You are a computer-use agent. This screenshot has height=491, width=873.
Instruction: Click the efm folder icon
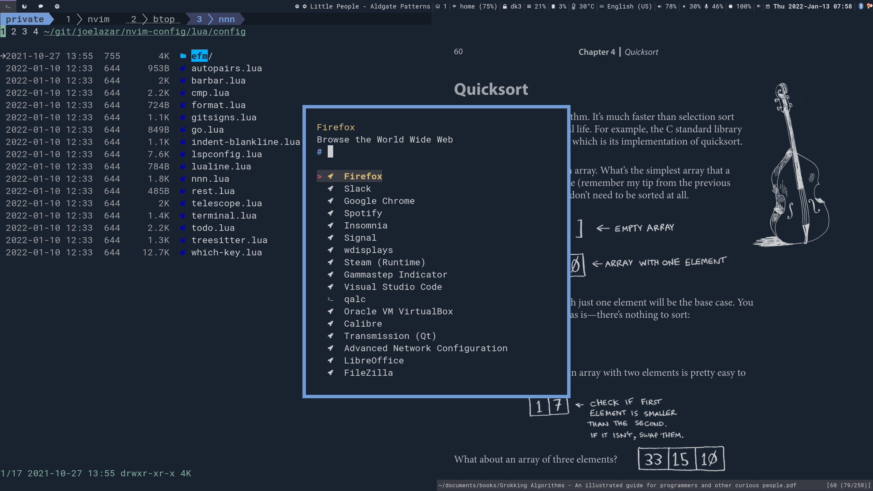pyautogui.click(x=183, y=56)
